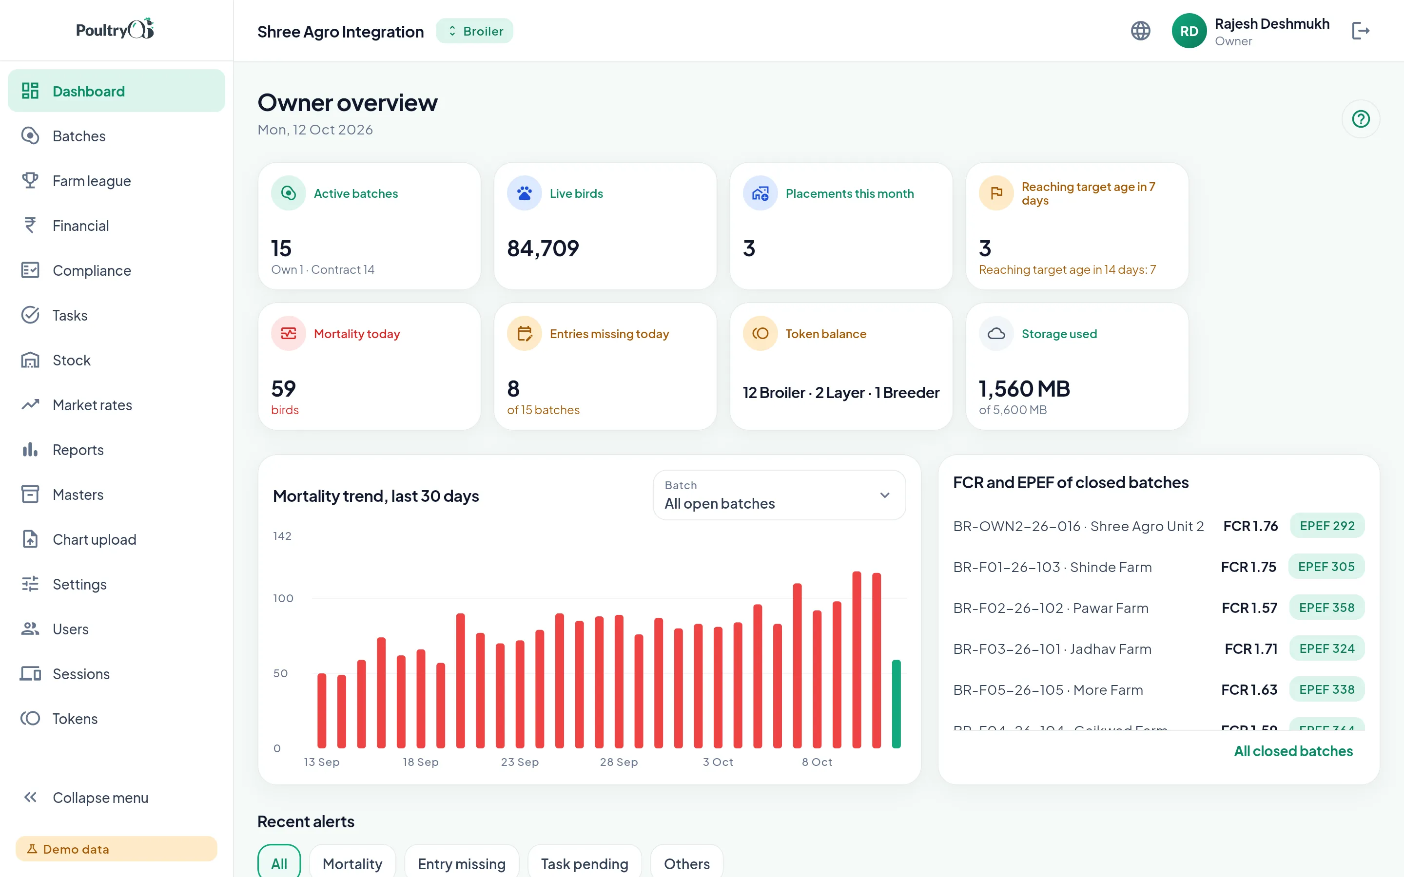Screen dimensions: 1404x877
Task: Go to Dashboard in sidebar
Action: pos(117,91)
